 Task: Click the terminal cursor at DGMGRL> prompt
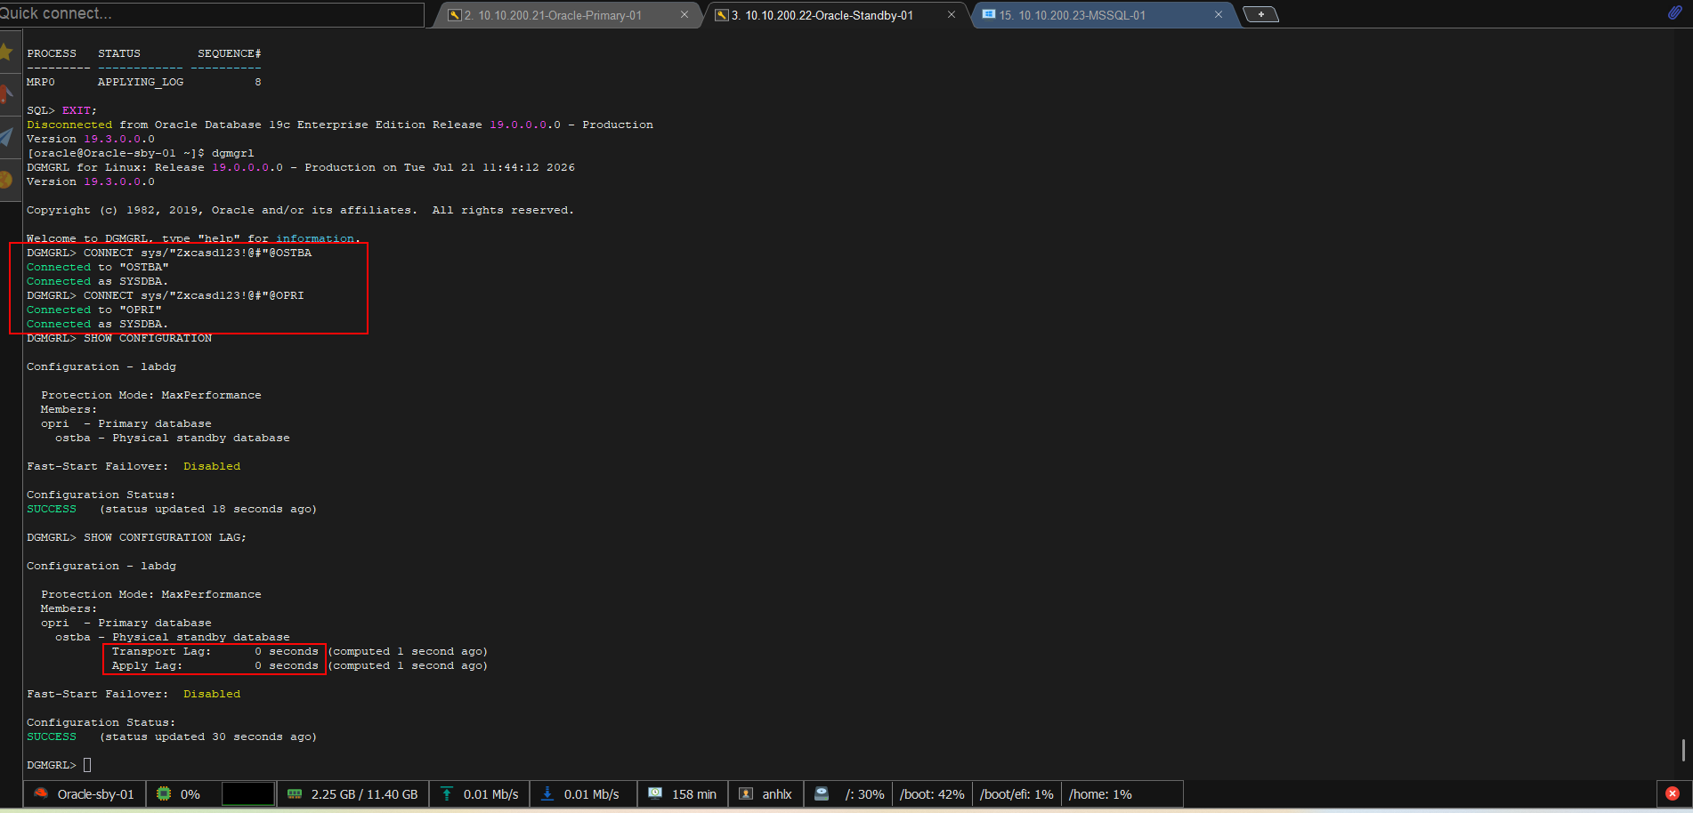pos(87,765)
